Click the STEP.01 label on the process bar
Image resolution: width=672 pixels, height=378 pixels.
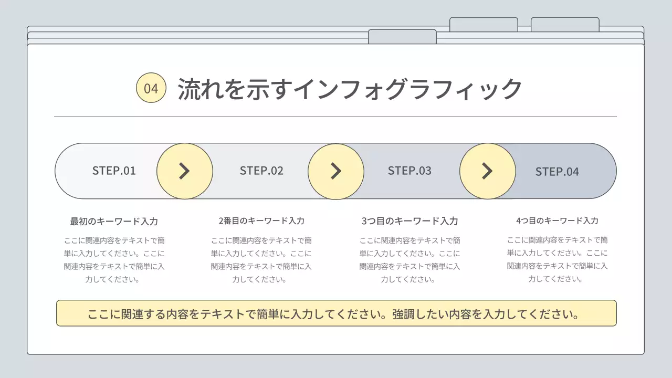(x=114, y=171)
